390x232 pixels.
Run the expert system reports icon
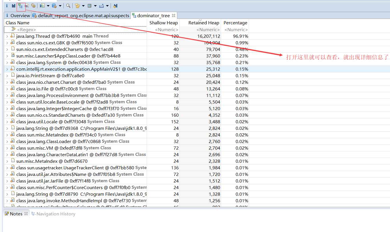42,6
